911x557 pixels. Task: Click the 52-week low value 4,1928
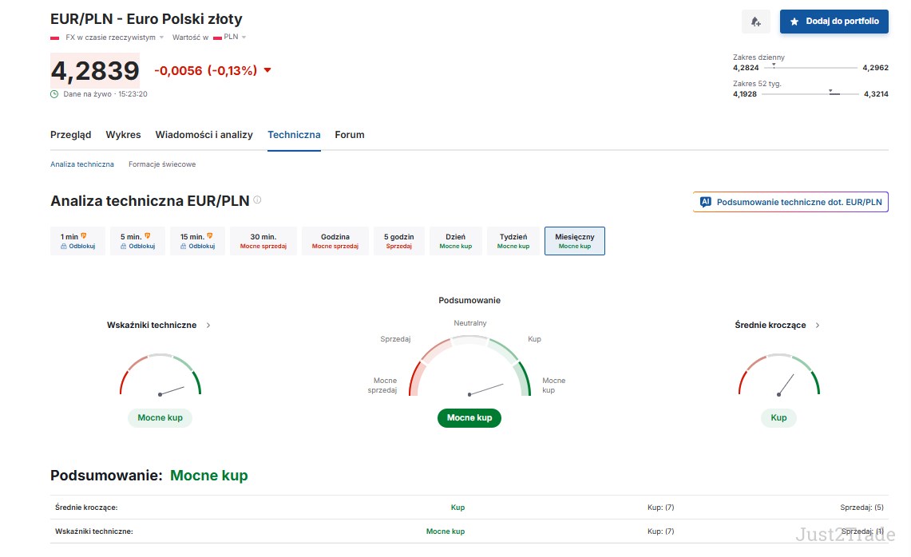pyautogui.click(x=745, y=94)
